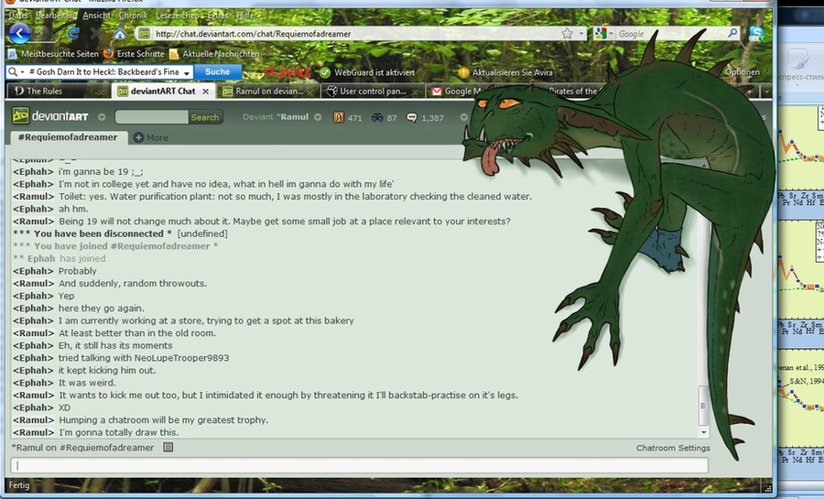The height and width of the screenshot is (499, 824).
Task: Click the message mentioning NeoLupeTrooper9893
Action: coord(121,358)
